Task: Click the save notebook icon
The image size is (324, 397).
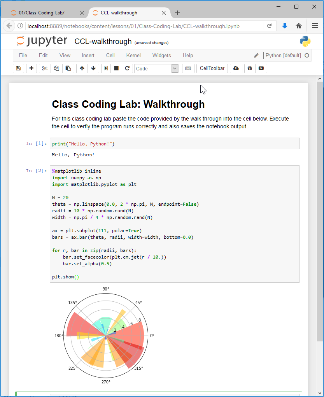Action: pos(18,68)
